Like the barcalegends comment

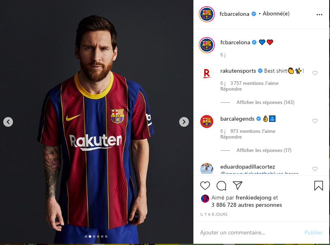tap(315, 121)
